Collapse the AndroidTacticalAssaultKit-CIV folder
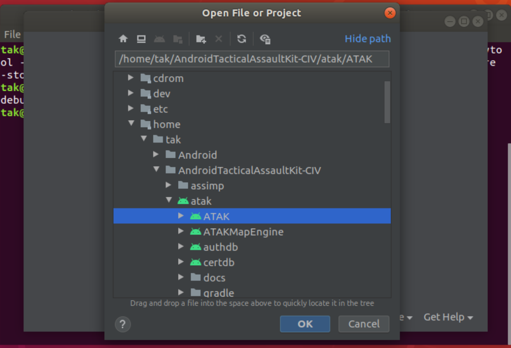This screenshot has width=511, height=348. pyautogui.click(x=157, y=169)
